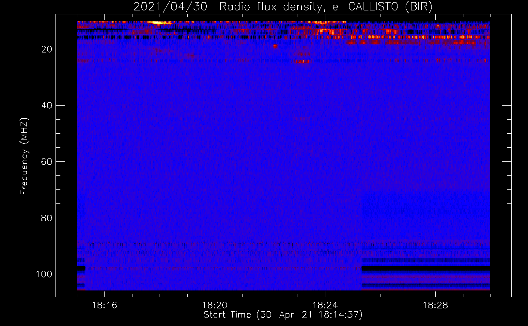Click the '40' frequency tick label
The width and height of the screenshot is (528, 326).
pyautogui.click(x=47, y=106)
